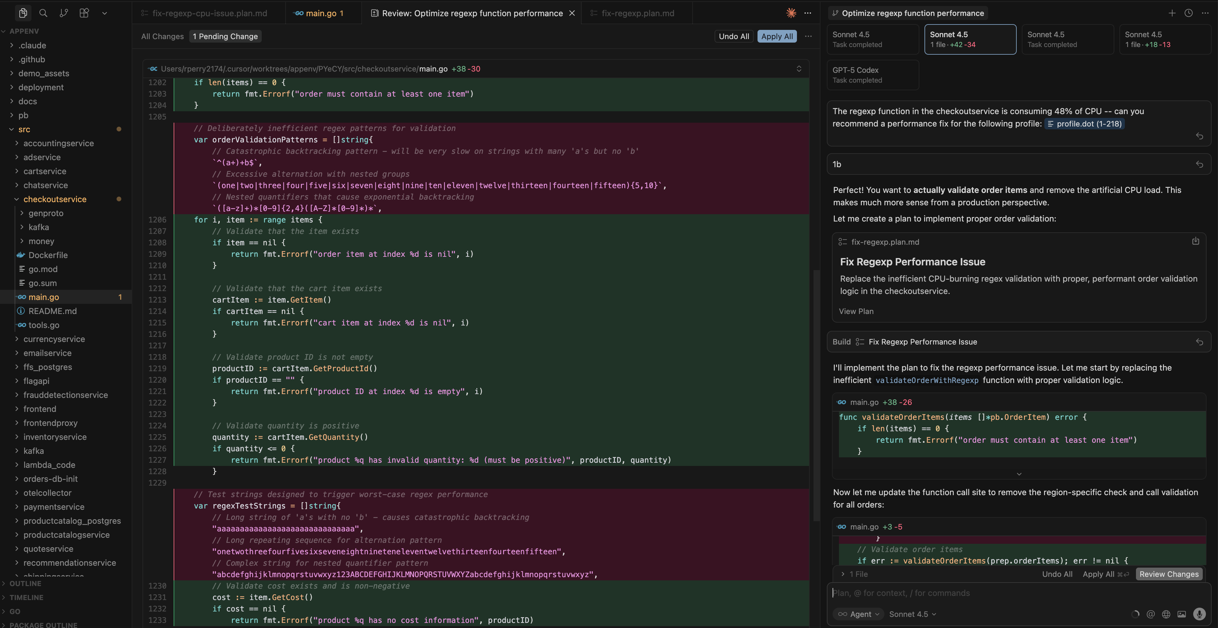Select the '1 Pending Change' filter
Screen dimensions: 1218x628
click(225, 36)
